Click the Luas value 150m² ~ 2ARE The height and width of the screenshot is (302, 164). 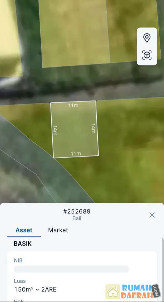pyautogui.click(x=35, y=289)
